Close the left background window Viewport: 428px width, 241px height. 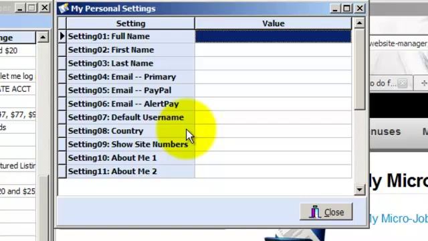click(45, 7)
